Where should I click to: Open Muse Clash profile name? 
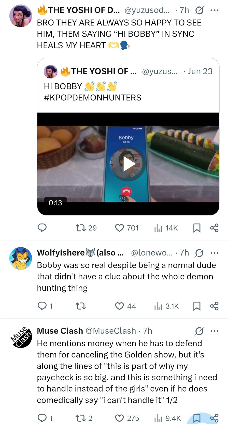[60, 331]
